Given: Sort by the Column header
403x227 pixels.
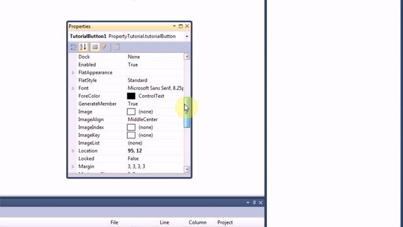Looking at the screenshot, I should [197, 223].
